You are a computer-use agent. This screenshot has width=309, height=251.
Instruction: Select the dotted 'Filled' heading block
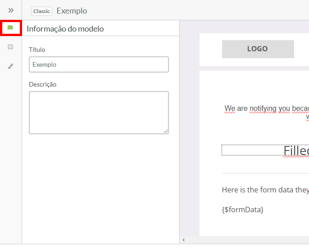tap(265, 150)
